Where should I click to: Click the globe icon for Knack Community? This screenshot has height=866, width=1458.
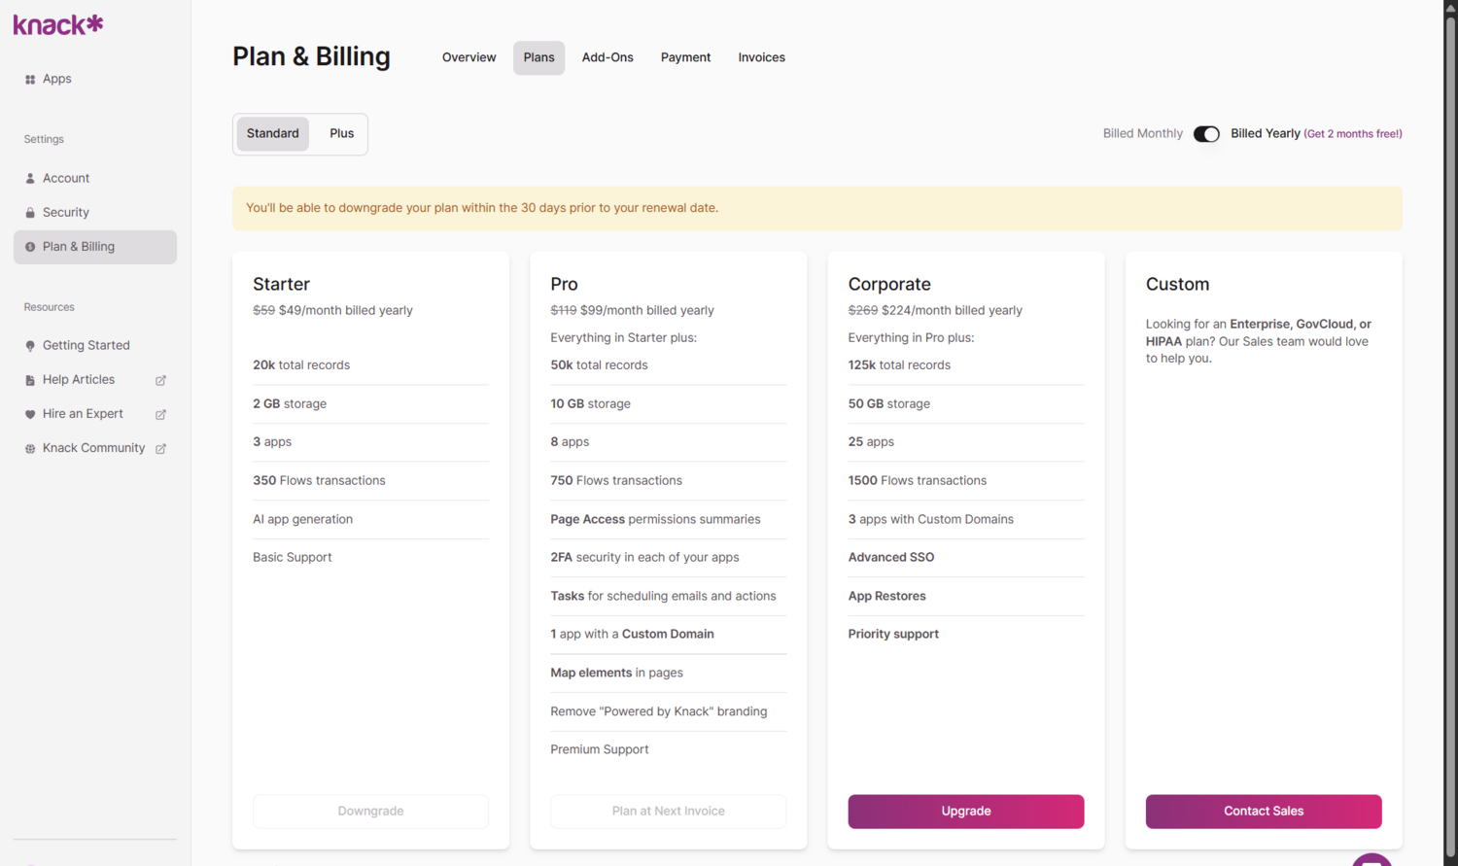[30, 448]
